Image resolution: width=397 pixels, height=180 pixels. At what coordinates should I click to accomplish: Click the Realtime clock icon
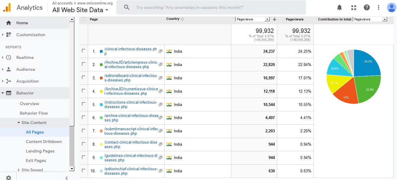click(8, 57)
